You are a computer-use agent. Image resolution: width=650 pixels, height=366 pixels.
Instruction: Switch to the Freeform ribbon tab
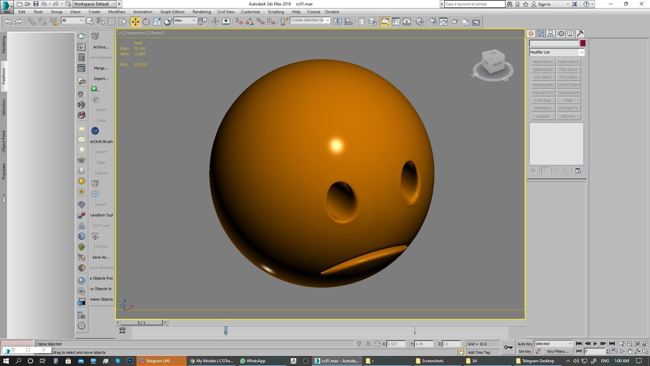pyautogui.click(x=4, y=76)
